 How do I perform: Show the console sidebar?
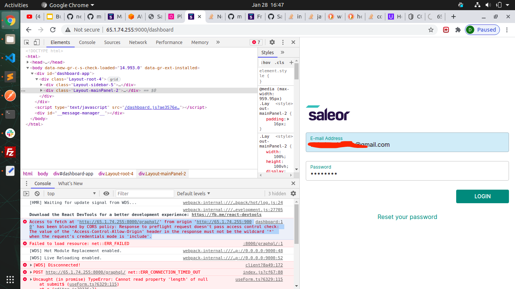(26, 193)
